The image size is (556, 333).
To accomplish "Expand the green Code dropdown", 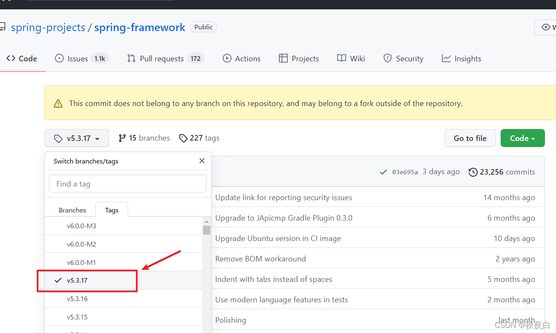I will 522,138.
